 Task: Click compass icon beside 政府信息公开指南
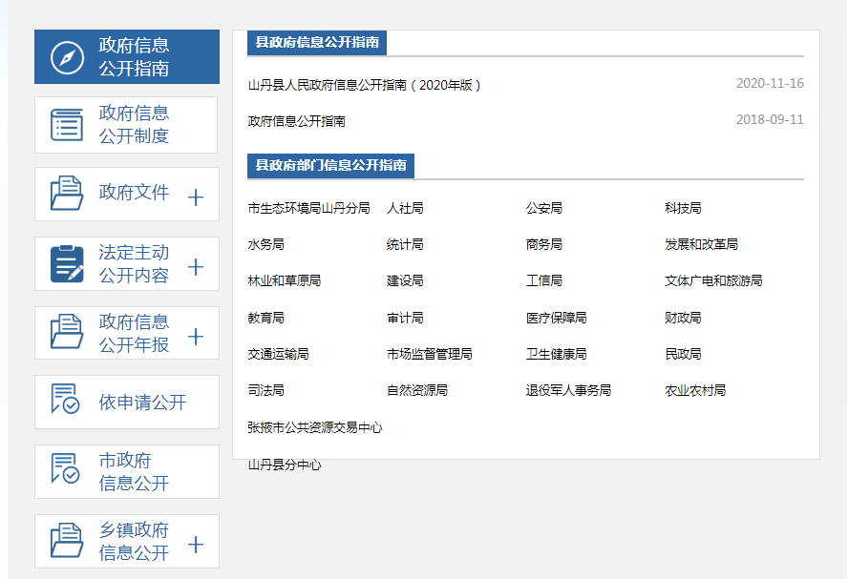(x=67, y=57)
